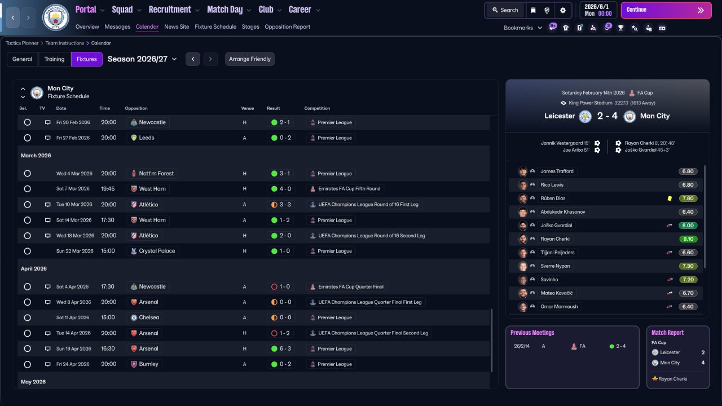
Task: Open the Match Day dropdown menu
Action: 229,10
